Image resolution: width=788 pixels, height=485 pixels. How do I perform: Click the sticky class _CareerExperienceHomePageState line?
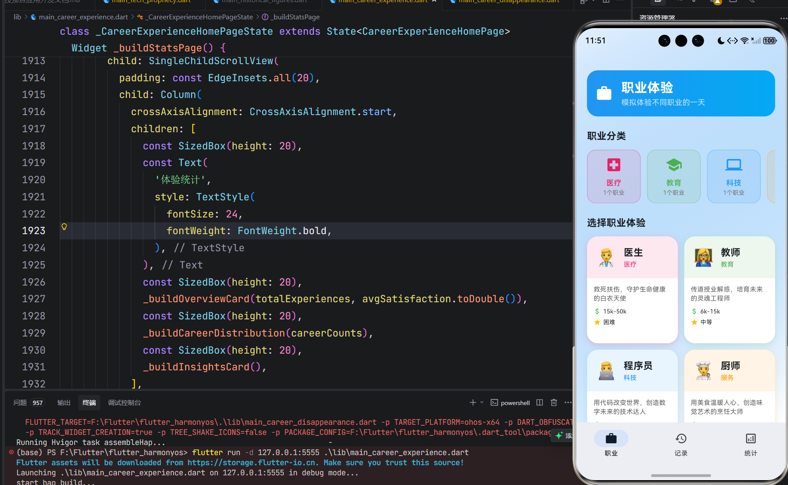[x=285, y=32]
